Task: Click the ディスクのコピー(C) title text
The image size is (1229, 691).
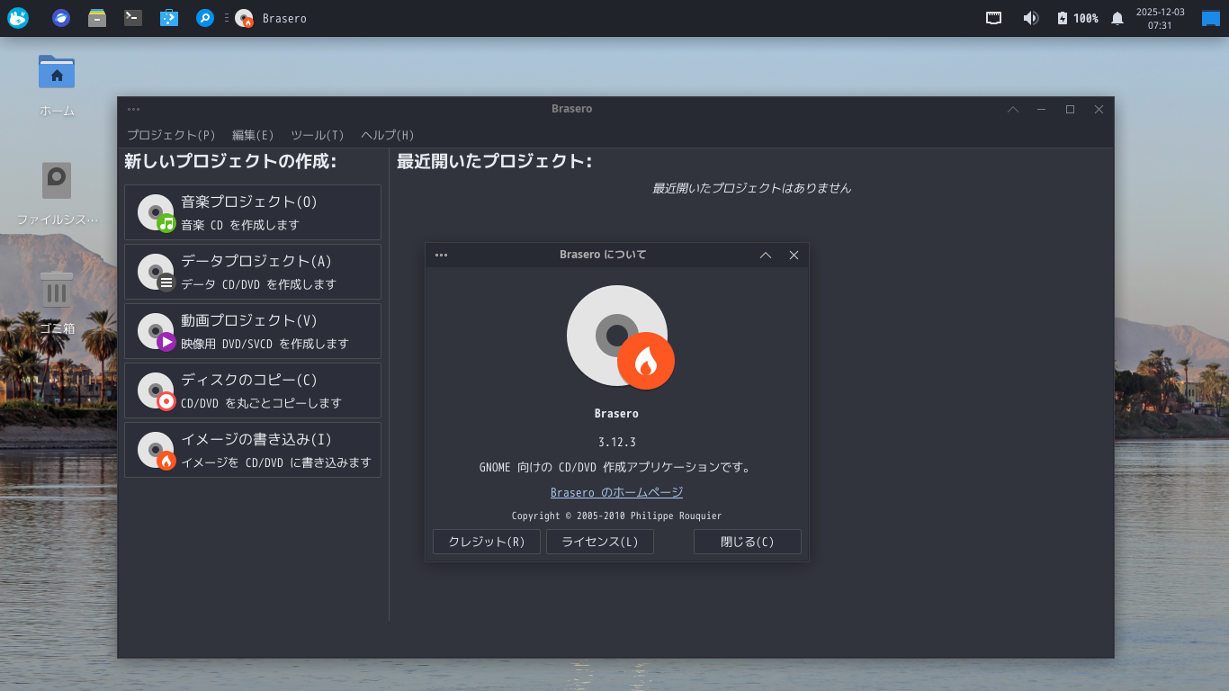Action: click(x=249, y=380)
